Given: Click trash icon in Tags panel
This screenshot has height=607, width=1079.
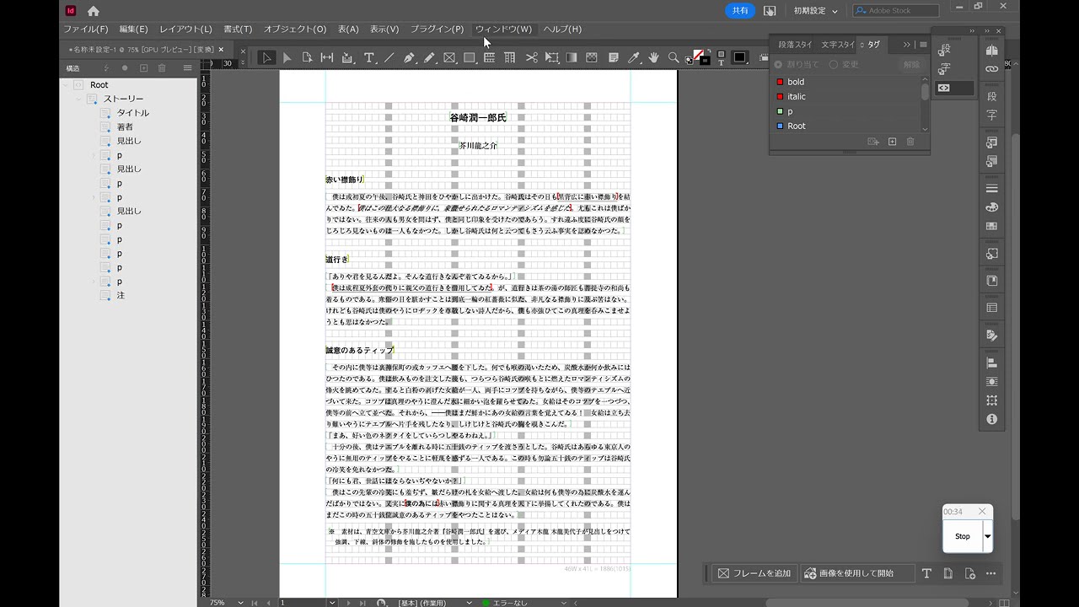Looking at the screenshot, I should 910,142.
